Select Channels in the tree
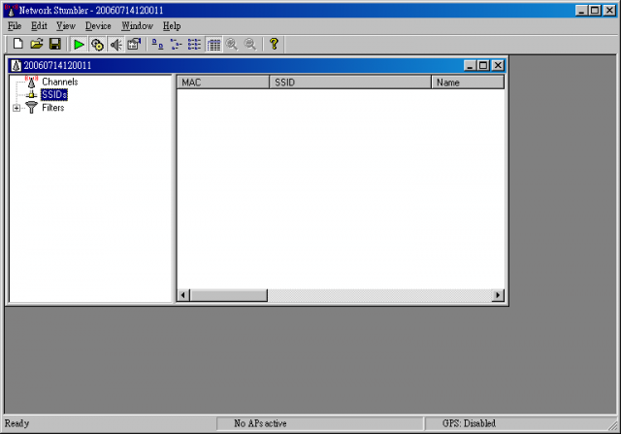Viewport: 621px width, 434px height. 60,82
